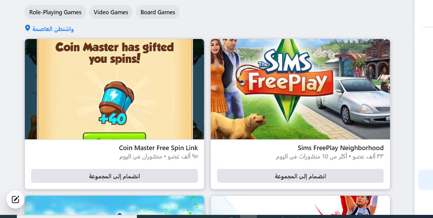This screenshot has width=433, height=218.
Task: Open Sims FreePlay Neighborhood group title
Action: 341,148
